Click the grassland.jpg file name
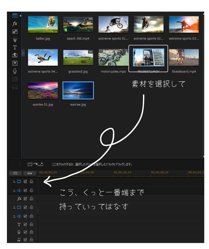This screenshot has height=249, width=209. (78, 72)
